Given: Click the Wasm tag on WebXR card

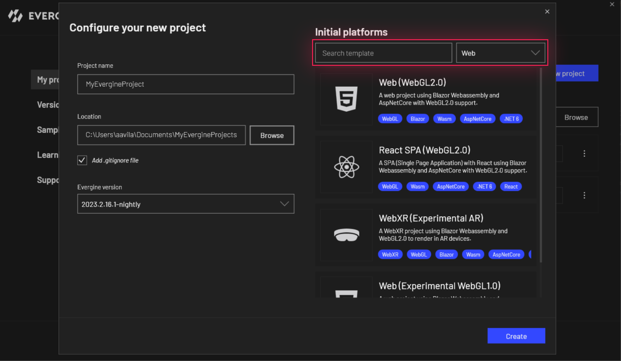Looking at the screenshot, I should (x=473, y=254).
